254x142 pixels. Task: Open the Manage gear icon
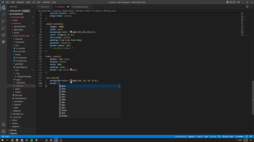[x=4, y=131]
